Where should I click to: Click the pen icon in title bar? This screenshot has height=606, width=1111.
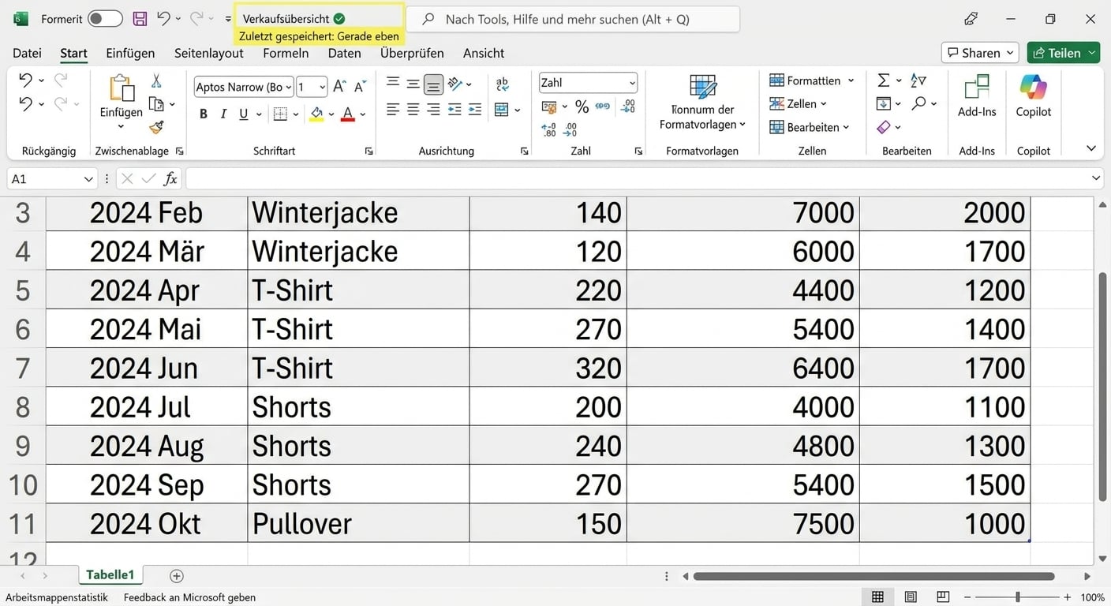pos(971,19)
